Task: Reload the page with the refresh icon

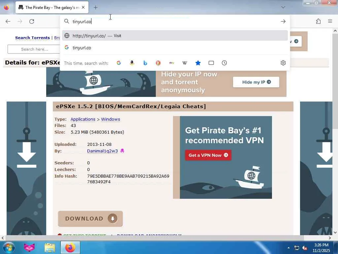Action: pos(32,21)
